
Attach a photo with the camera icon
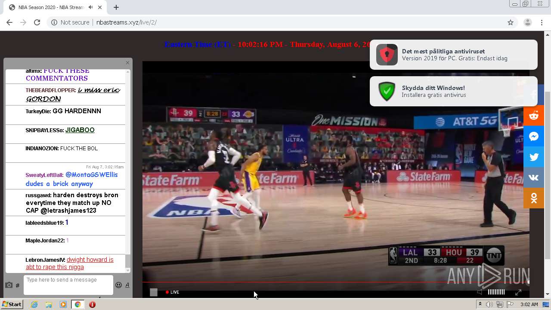pyautogui.click(x=9, y=285)
